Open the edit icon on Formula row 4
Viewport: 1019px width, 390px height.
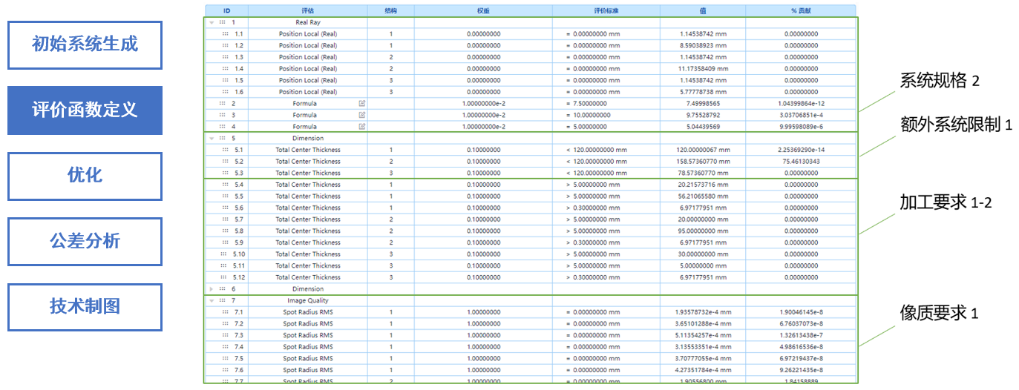(x=362, y=127)
